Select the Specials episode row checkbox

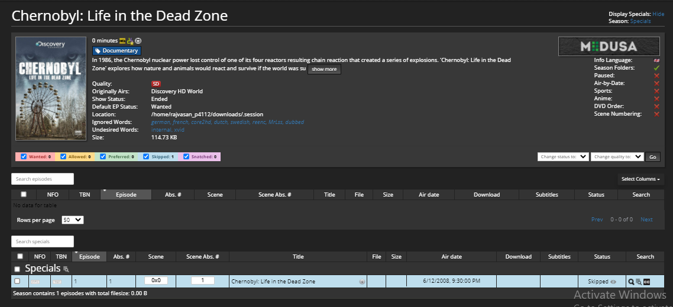pyautogui.click(x=17, y=282)
